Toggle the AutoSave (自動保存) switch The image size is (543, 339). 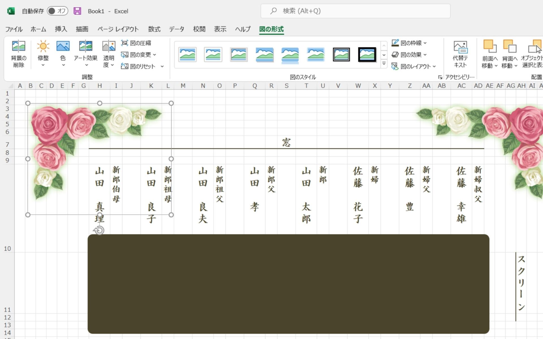pyautogui.click(x=57, y=11)
